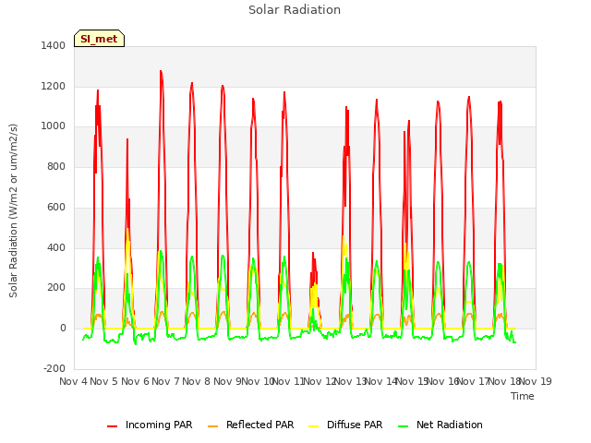
Task: Click the orange Reflected PAR legend swatch
Action: pyautogui.click(x=213, y=426)
